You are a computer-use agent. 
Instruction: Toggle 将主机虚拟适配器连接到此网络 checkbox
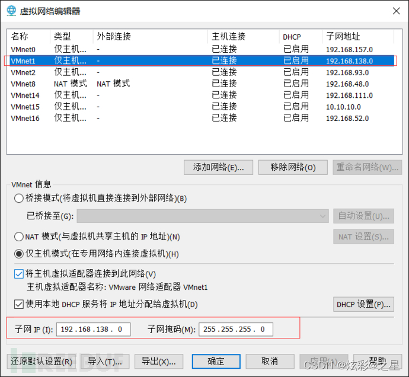pos(19,274)
